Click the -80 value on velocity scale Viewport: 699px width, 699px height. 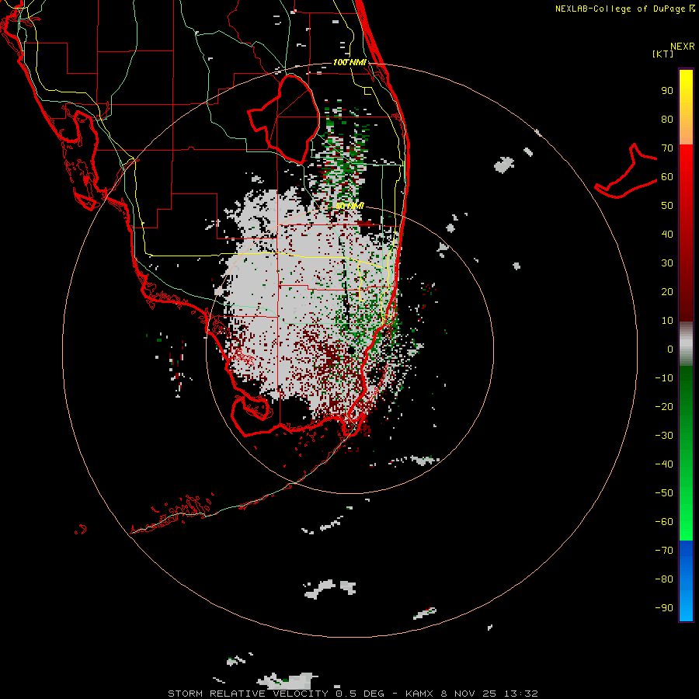664,579
